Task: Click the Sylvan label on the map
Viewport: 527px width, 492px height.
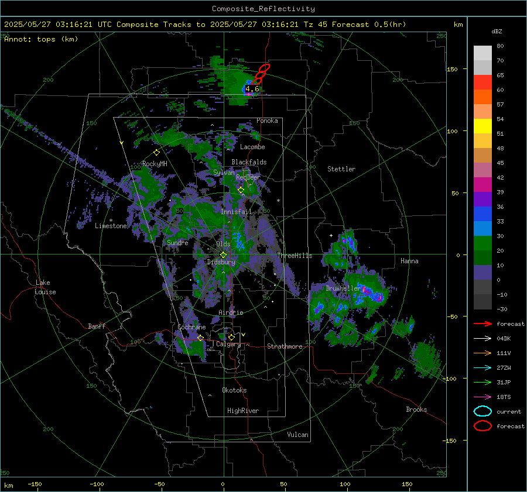Action: [224, 173]
